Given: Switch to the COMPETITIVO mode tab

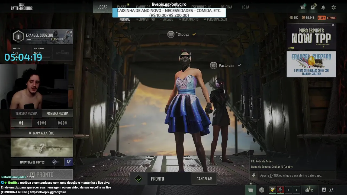Looking at the screenshot, I should pyautogui.click(x=145, y=19).
